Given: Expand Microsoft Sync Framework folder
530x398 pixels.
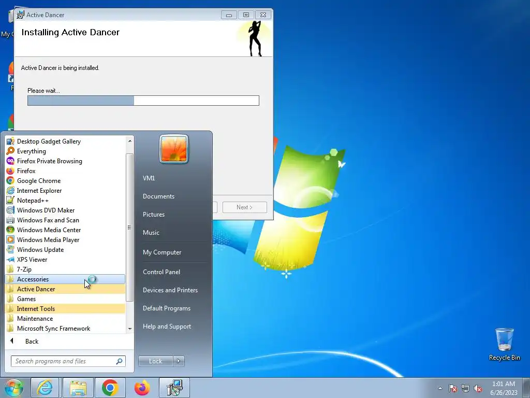Looking at the screenshot, I should 65,328.
